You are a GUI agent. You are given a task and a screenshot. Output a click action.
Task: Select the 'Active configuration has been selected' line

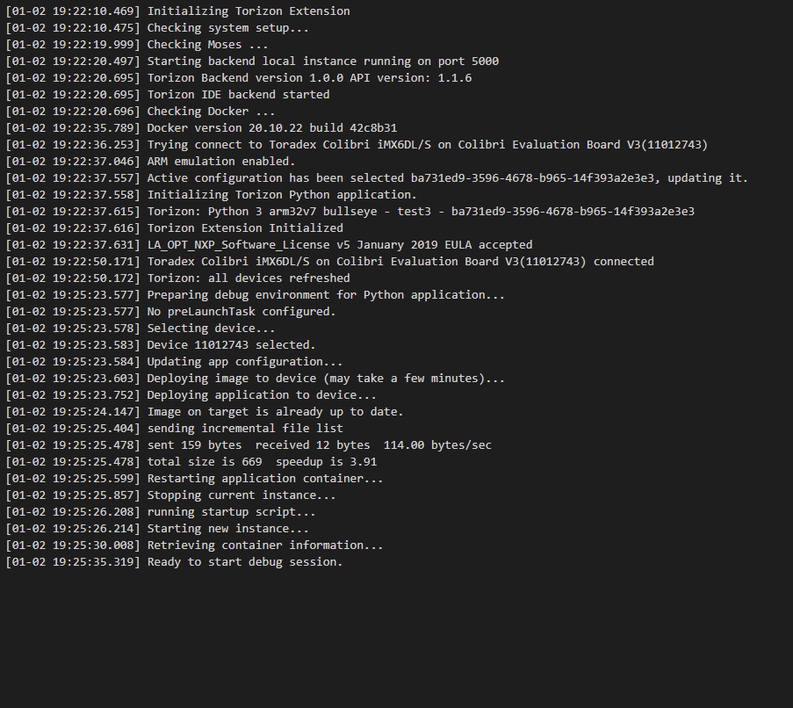377,178
